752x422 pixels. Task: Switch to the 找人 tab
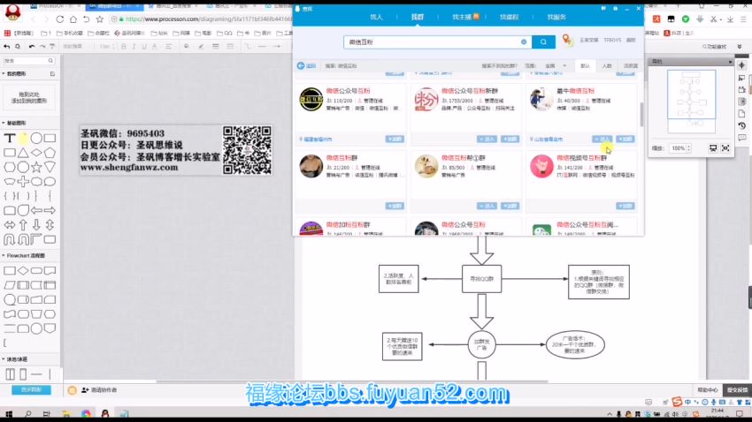click(377, 17)
